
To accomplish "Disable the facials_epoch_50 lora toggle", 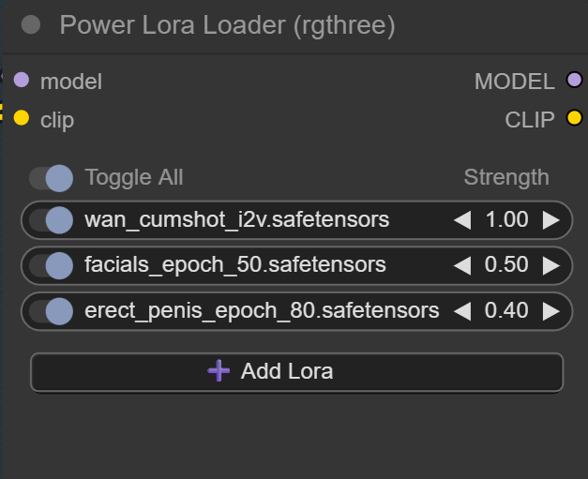I will 51,265.
